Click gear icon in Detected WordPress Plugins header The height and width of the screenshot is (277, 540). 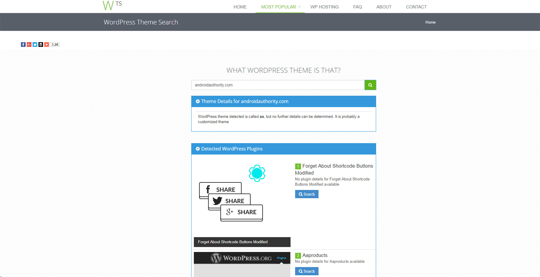(x=198, y=149)
